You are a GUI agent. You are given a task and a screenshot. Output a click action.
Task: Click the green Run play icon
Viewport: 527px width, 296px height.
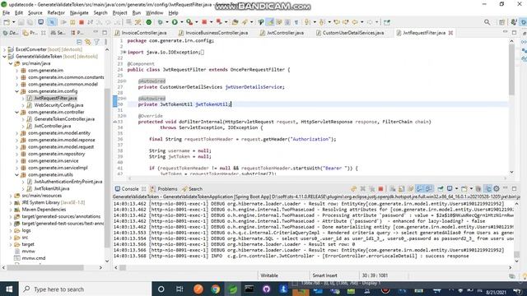pos(175,22)
